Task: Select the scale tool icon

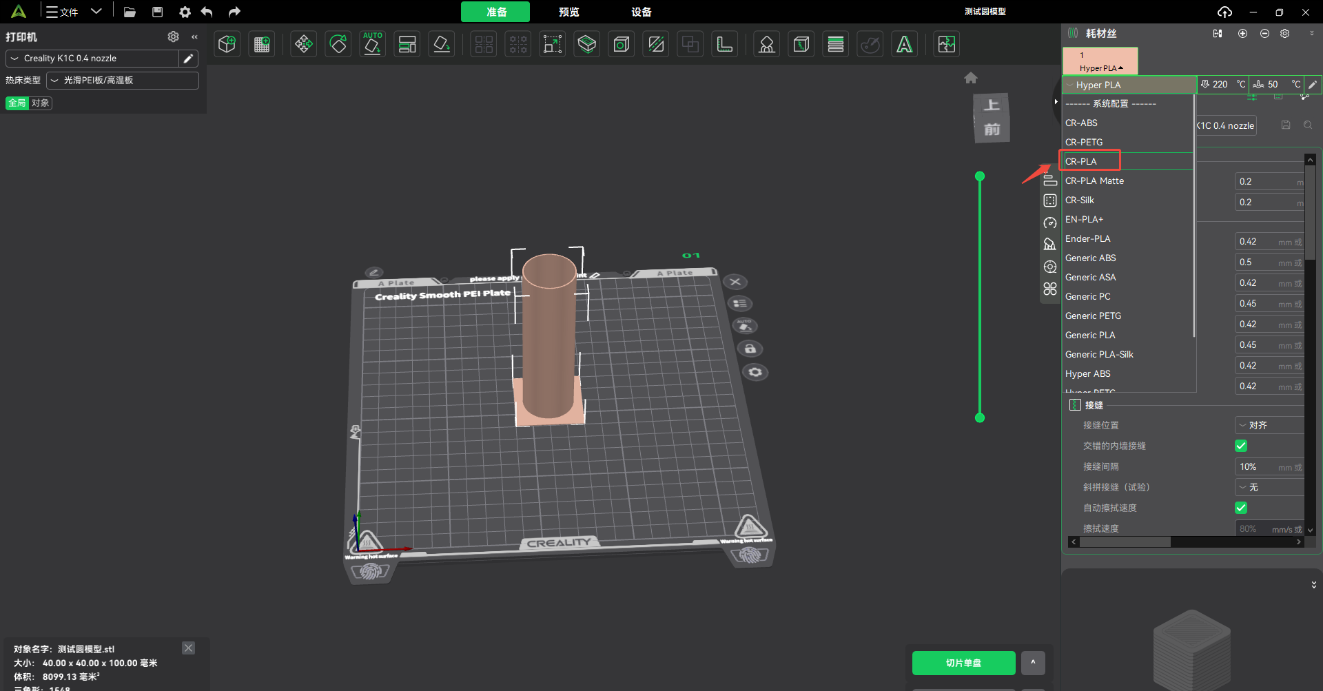Action: 552,45
